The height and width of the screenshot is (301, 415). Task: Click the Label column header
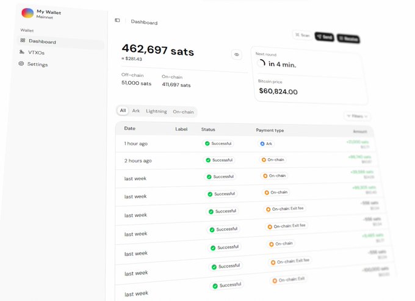(x=181, y=129)
